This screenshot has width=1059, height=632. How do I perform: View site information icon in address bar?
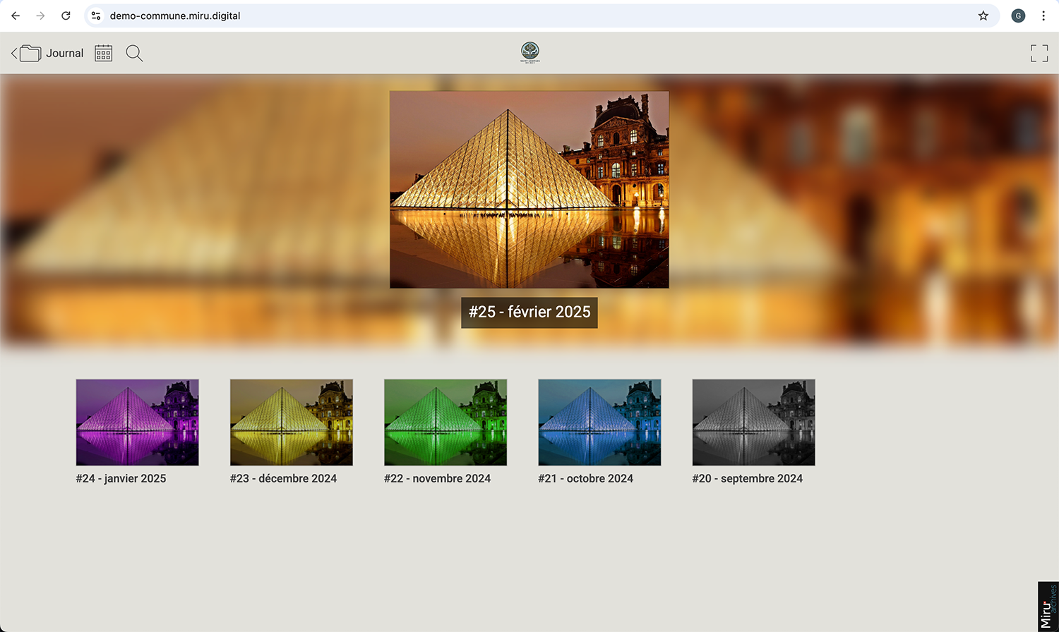tap(96, 16)
